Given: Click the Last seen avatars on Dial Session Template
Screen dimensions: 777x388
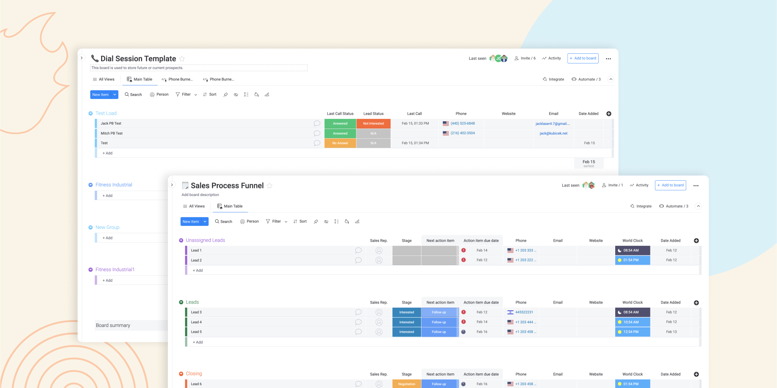Looking at the screenshot, I should [498, 58].
